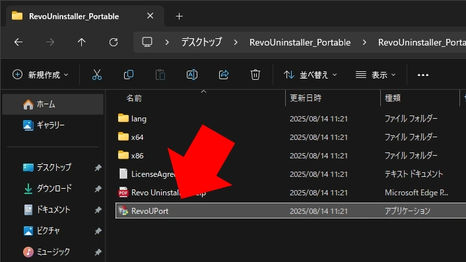The height and width of the screenshot is (262, 466).
Task: Delete the selected item with trash icon
Action: [x=255, y=75]
